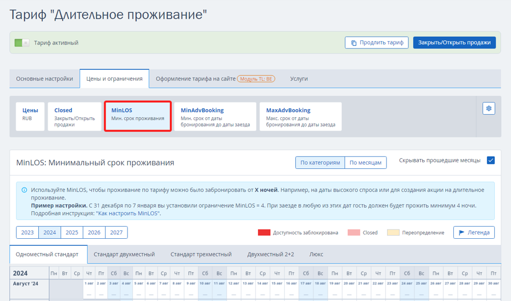Toggle the Тариф активный switch
Screen dimensions: 511x301
[22, 43]
